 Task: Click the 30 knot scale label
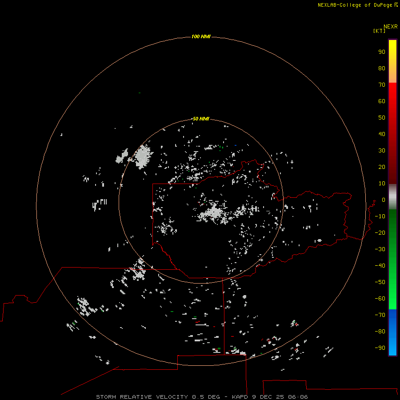pos(382,151)
